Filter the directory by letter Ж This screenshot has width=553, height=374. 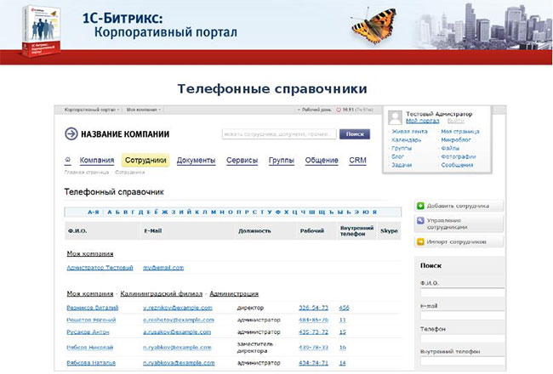[x=165, y=212]
